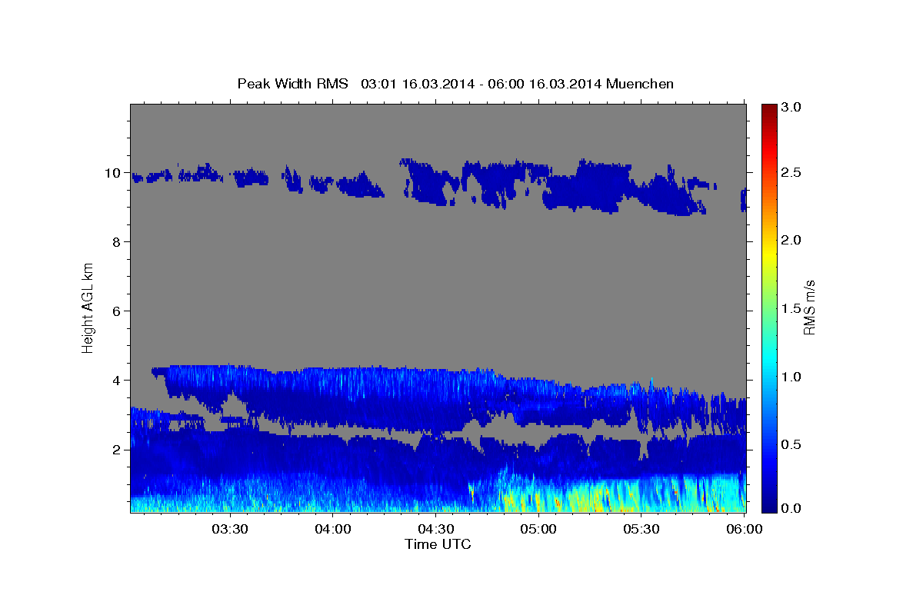Click the colorbar value 0.0

click(792, 508)
